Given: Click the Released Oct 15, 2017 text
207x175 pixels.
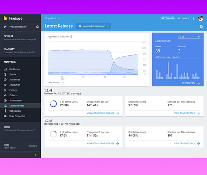Looking at the screenshot, I should pos(62,93).
